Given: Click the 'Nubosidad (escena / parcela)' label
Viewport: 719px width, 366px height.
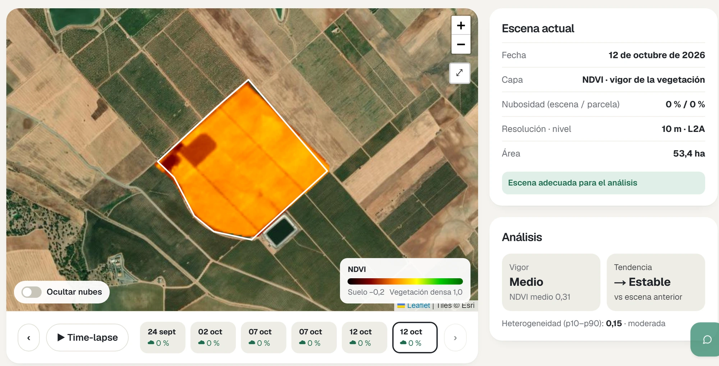Looking at the screenshot, I should point(560,104).
